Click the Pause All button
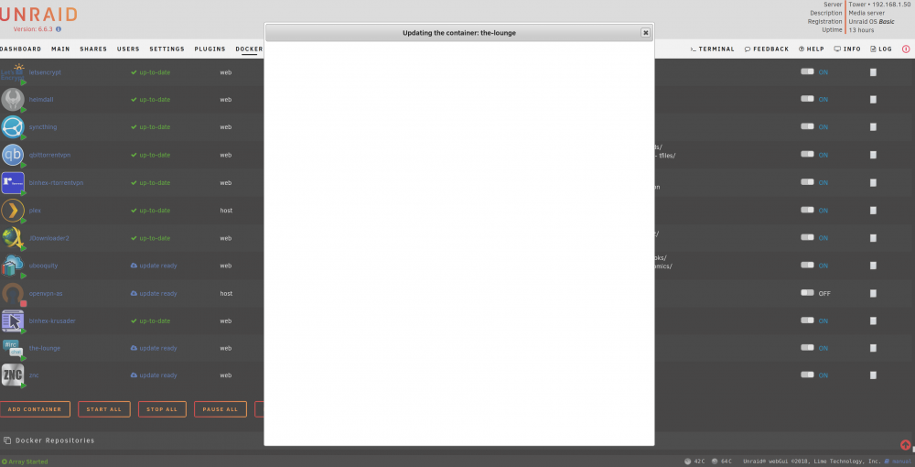This screenshot has width=915, height=467. (220, 409)
